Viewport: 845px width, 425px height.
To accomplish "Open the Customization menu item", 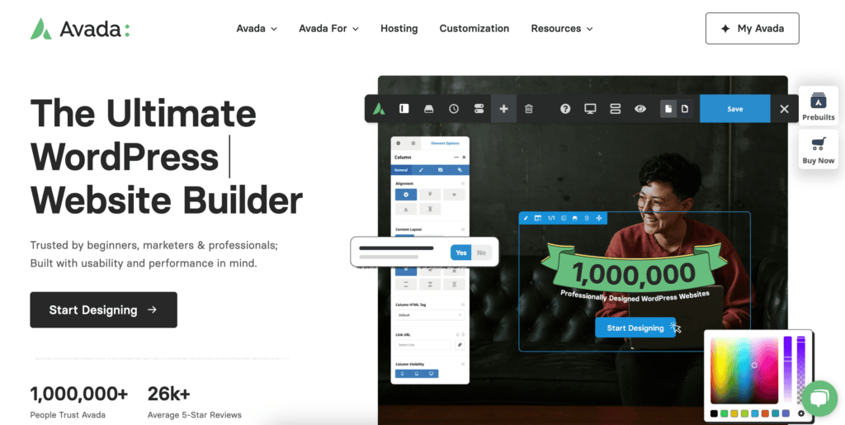I will [x=474, y=29].
